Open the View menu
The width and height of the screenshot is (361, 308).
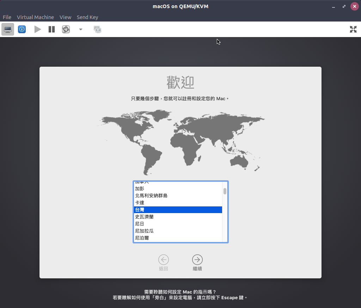[65, 17]
